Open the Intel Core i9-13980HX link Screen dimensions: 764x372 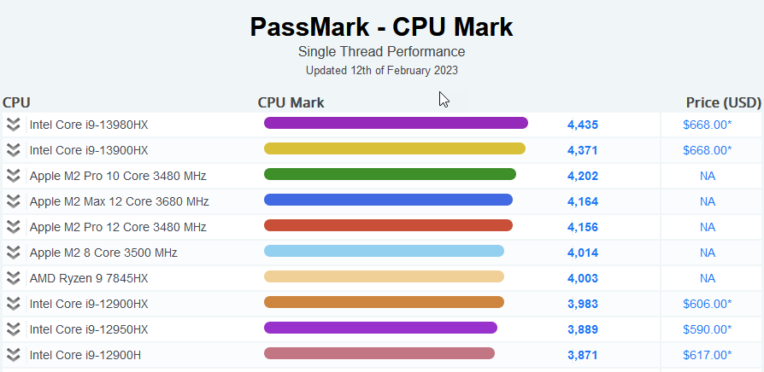coord(89,125)
